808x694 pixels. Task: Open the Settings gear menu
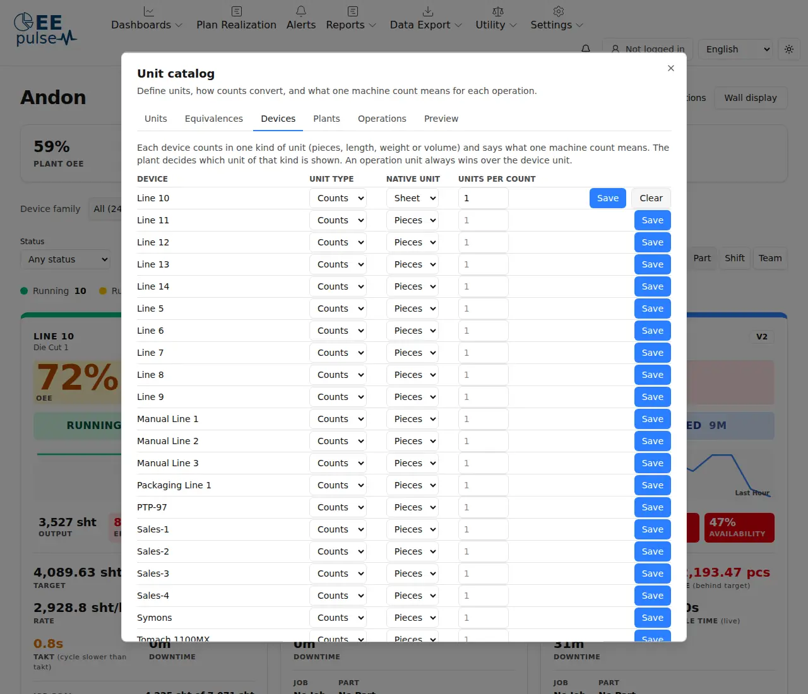click(557, 18)
